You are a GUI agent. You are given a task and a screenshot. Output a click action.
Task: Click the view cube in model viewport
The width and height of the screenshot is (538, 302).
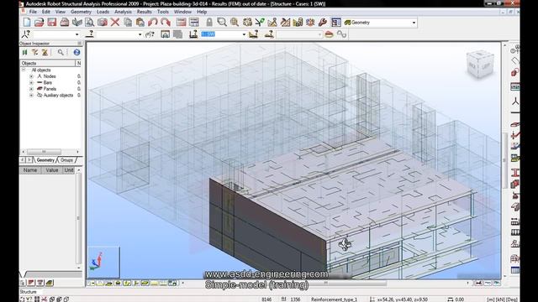click(480, 65)
